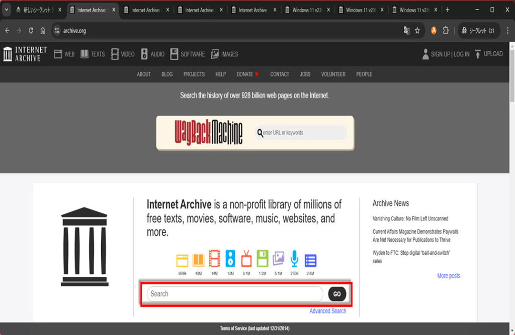Viewport: 515px width, 335px height.
Task: Click the orange texts book media icon
Action: [198, 260]
